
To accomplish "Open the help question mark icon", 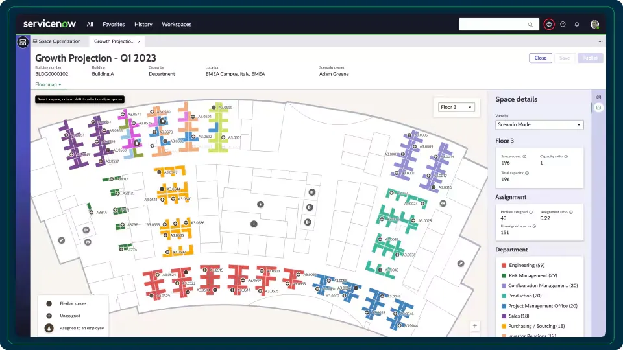I will tap(563, 24).
